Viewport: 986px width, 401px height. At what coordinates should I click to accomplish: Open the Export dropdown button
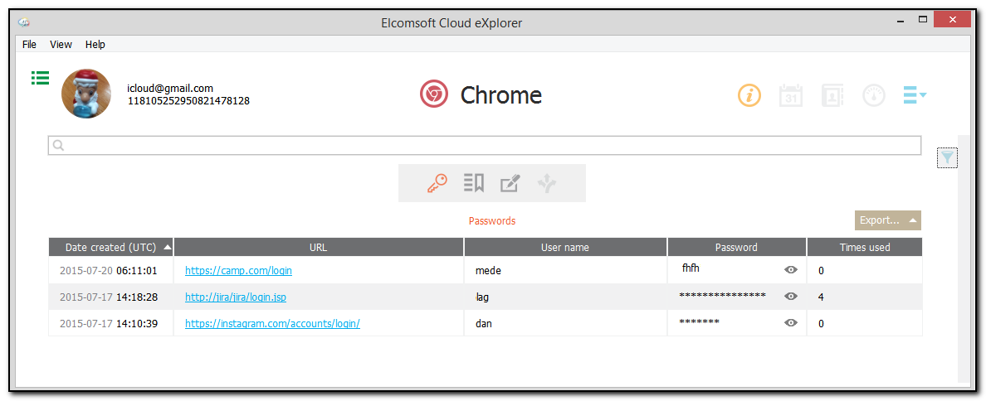click(887, 220)
